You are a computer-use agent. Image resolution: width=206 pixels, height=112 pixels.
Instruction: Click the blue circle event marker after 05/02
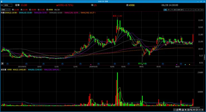[x=163, y=64]
